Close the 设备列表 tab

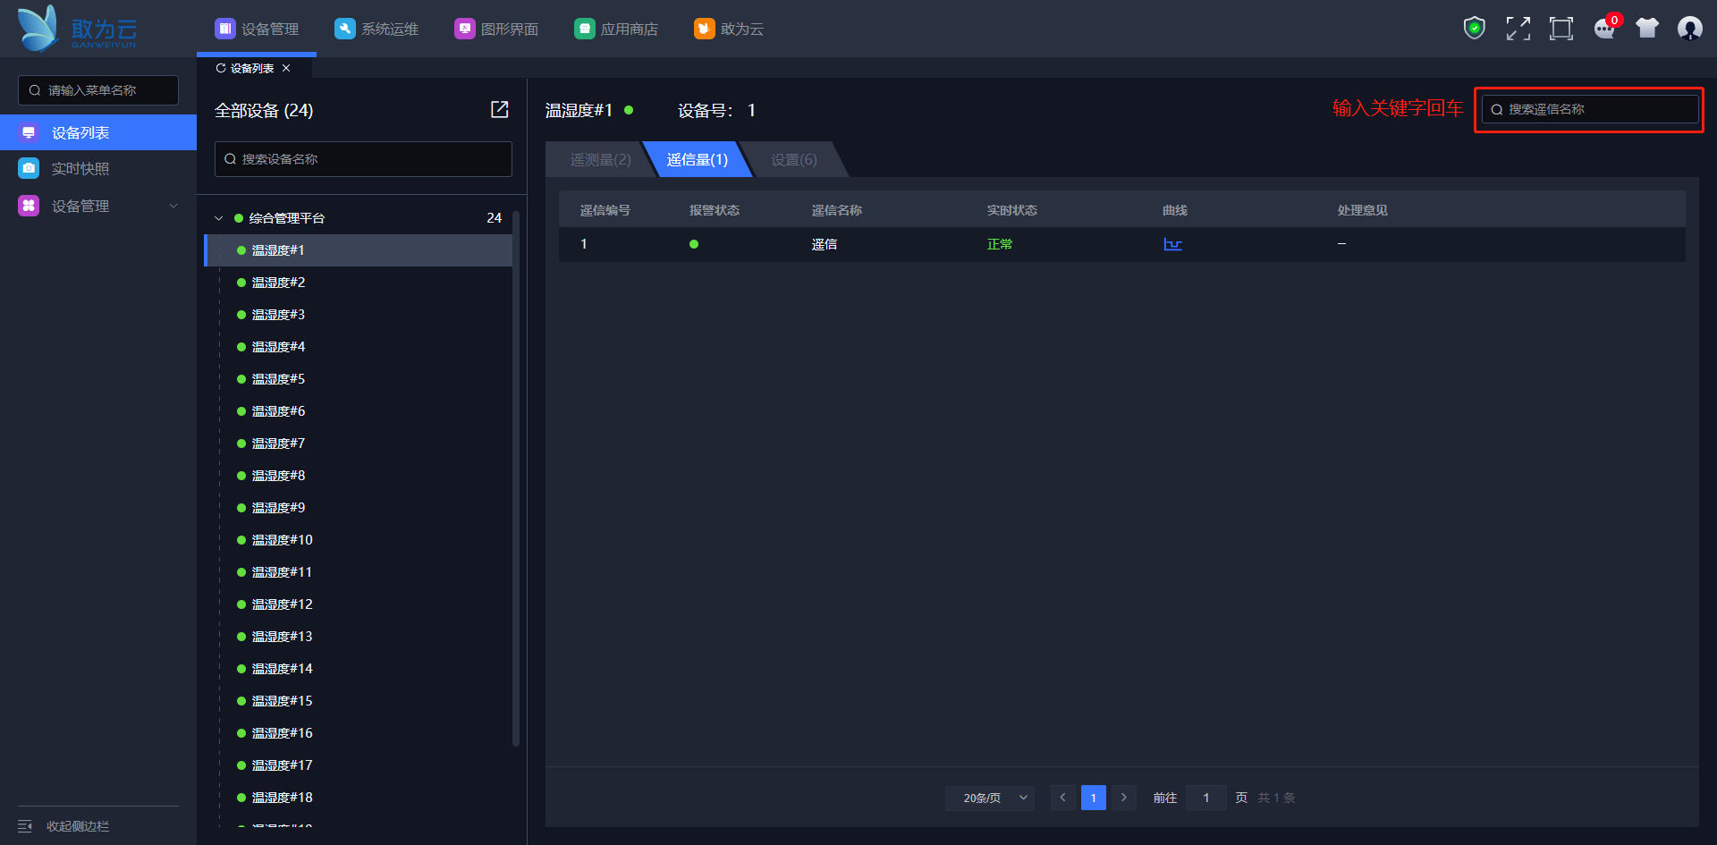click(286, 68)
